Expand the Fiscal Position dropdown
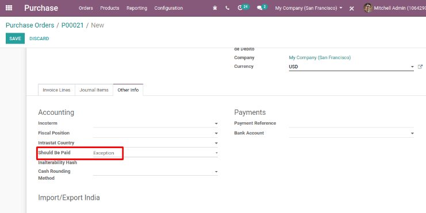This screenshot has width=426, height=213. [x=216, y=133]
